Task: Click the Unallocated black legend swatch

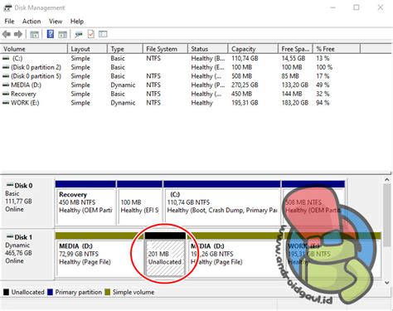Action: pyautogui.click(x=6, y=292)
